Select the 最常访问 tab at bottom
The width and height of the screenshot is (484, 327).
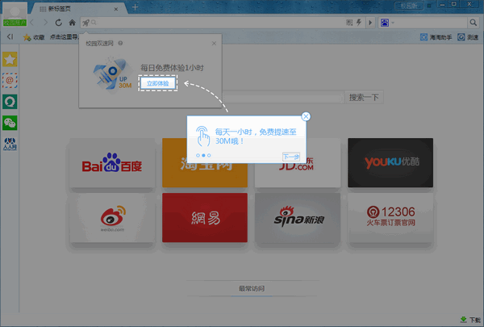[x=251, y=288]
